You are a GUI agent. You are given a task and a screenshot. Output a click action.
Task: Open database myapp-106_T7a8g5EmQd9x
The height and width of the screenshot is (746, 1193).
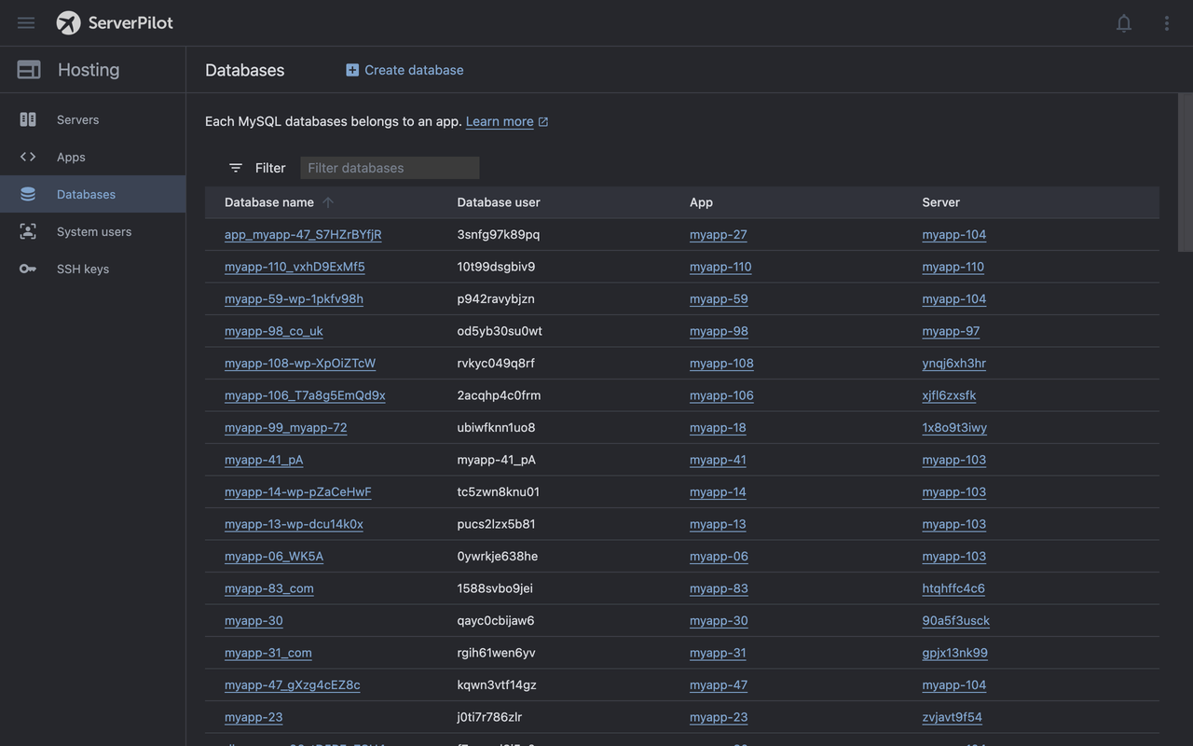[305, 395]
